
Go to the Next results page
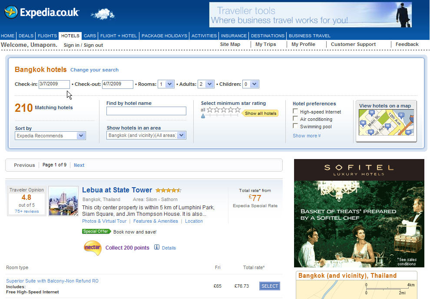[79, 165]
